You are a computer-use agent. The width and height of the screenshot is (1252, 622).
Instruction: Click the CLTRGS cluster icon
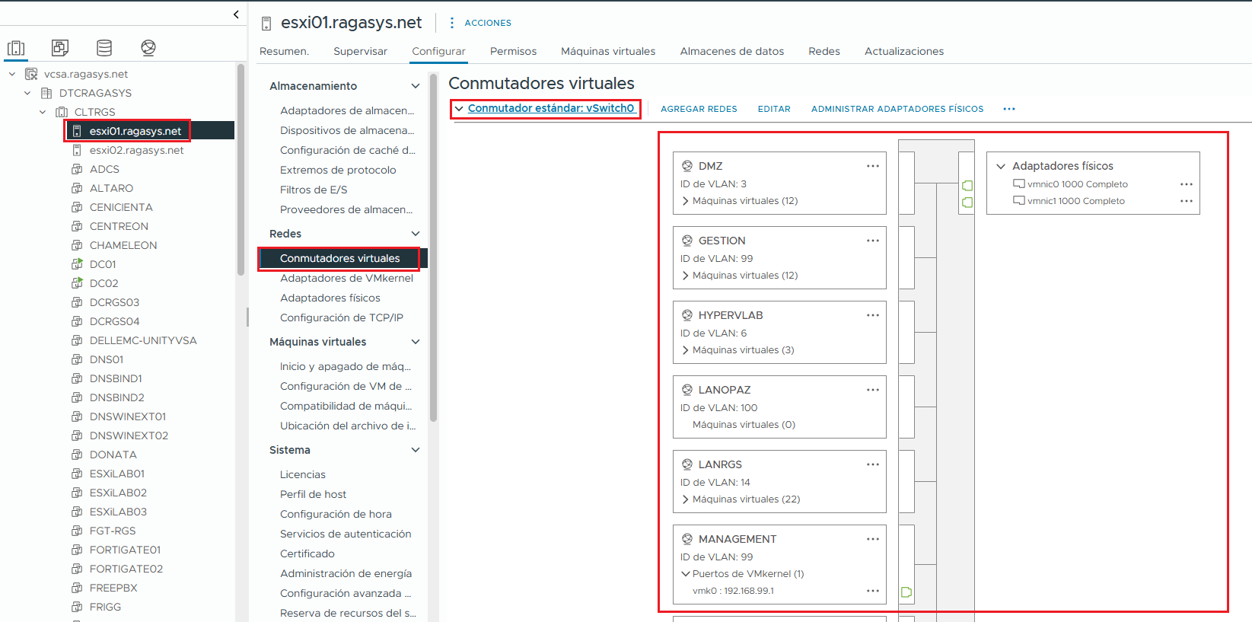click(62, 112)
